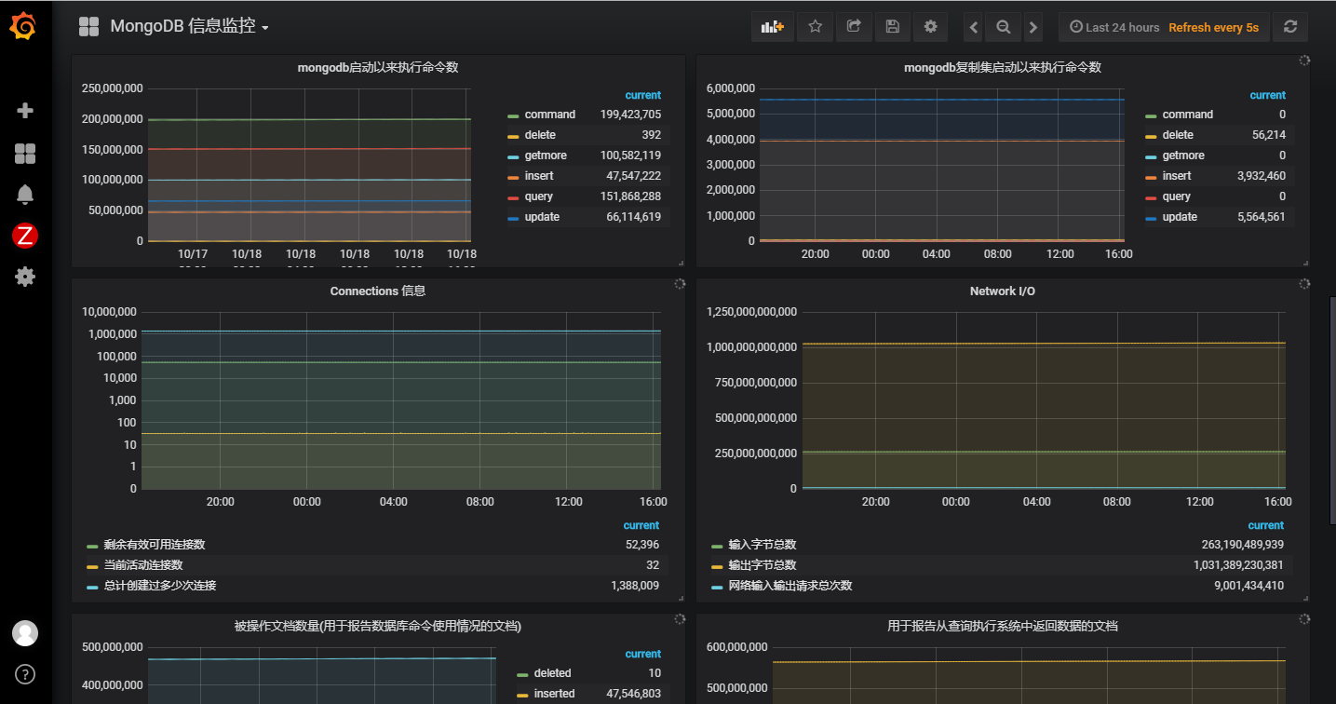The image size is (1336, 704).
Task: Click the Add panel toolbar icon
Action: pos(773,27)
